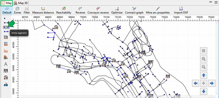This screenshot has width=219, height=98.
Task: Open Mine arc properties
Action: click(x=158, y=11)
